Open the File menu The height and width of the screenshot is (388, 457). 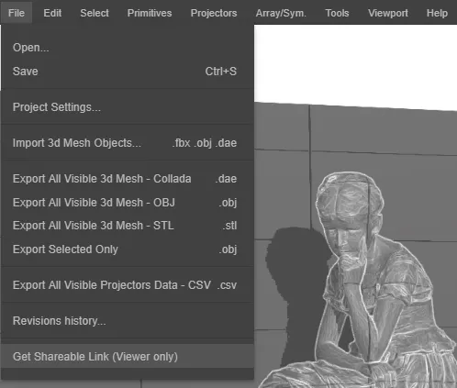click(x=17, y=13)
